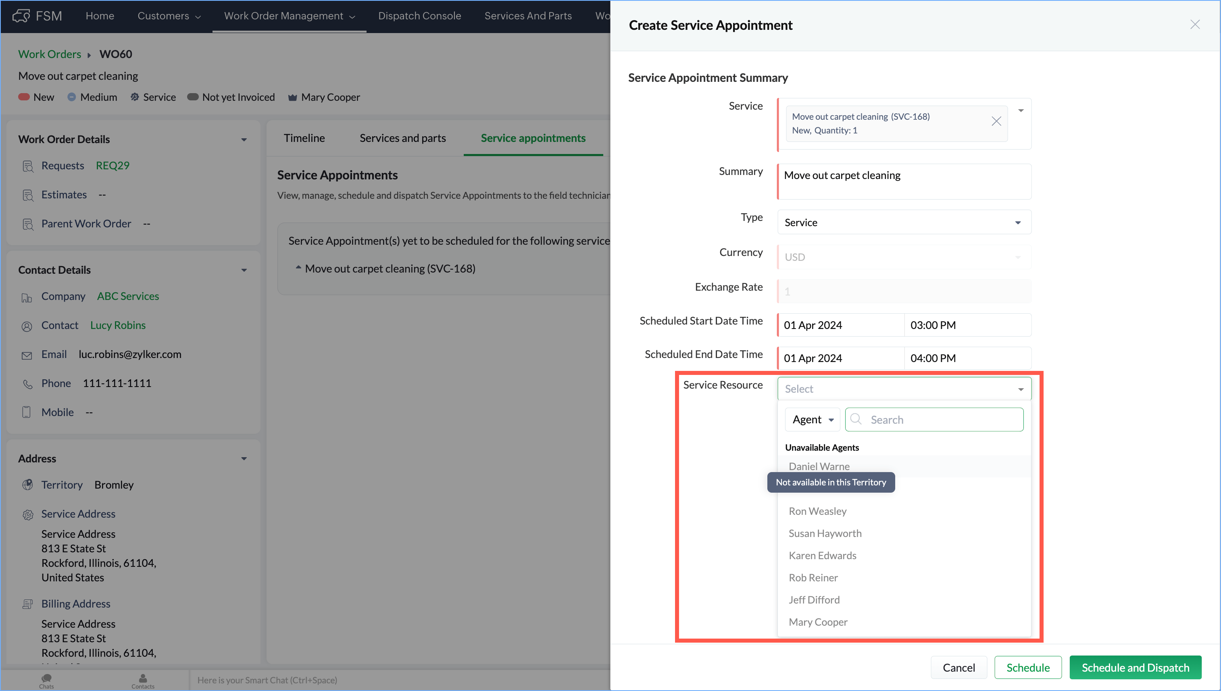The width and height of the screenshot is (1221, 691).
Task: Close the Create Service Appointment panel
Action: point(1194,25)
